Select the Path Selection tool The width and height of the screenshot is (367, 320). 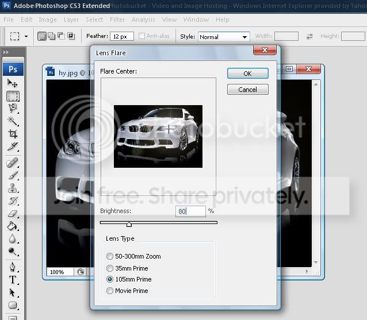[x=13, y=292]
